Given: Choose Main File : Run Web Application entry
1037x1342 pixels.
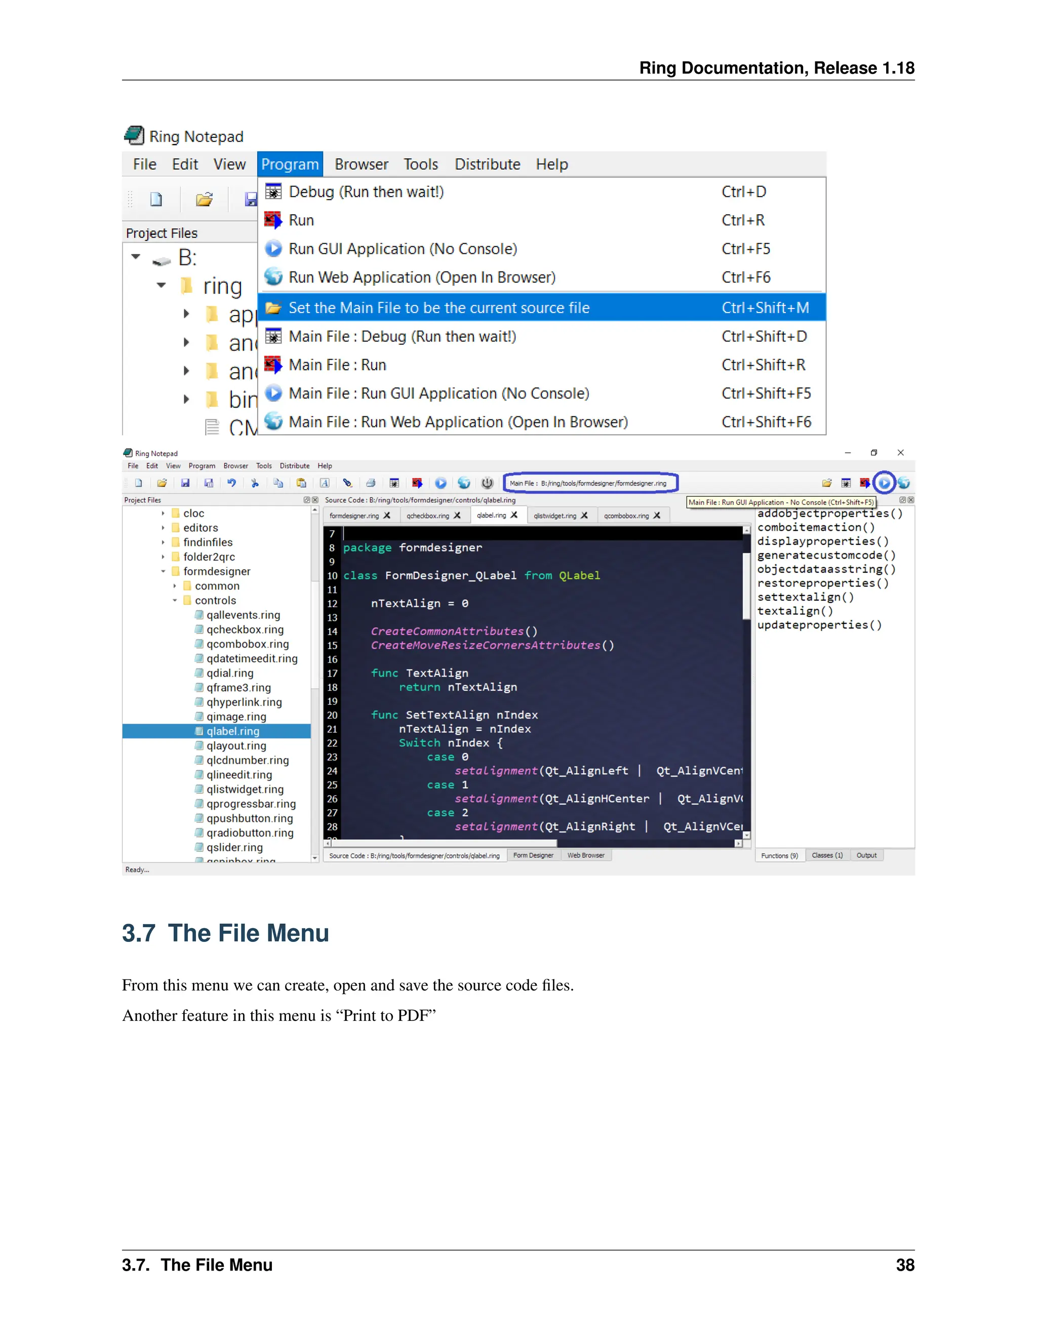Looking at the screenshot, I should [542, 422].
